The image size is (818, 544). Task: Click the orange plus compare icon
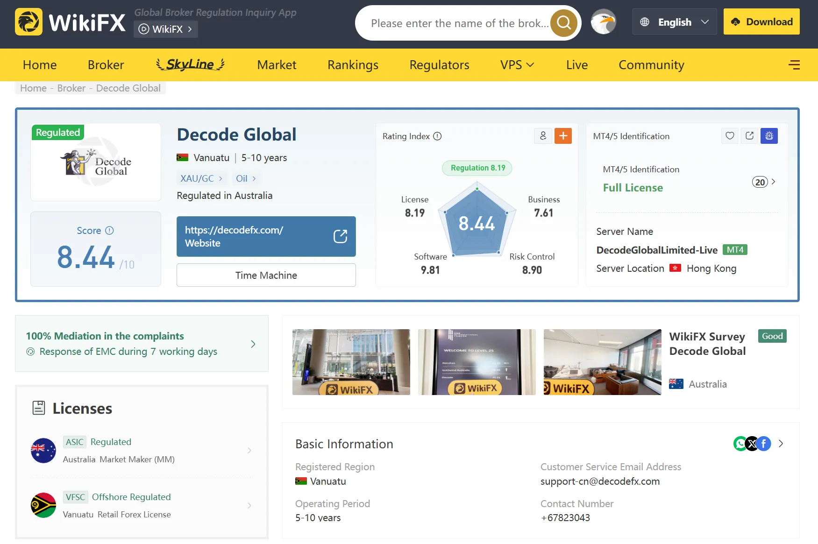tap(563, 136)
